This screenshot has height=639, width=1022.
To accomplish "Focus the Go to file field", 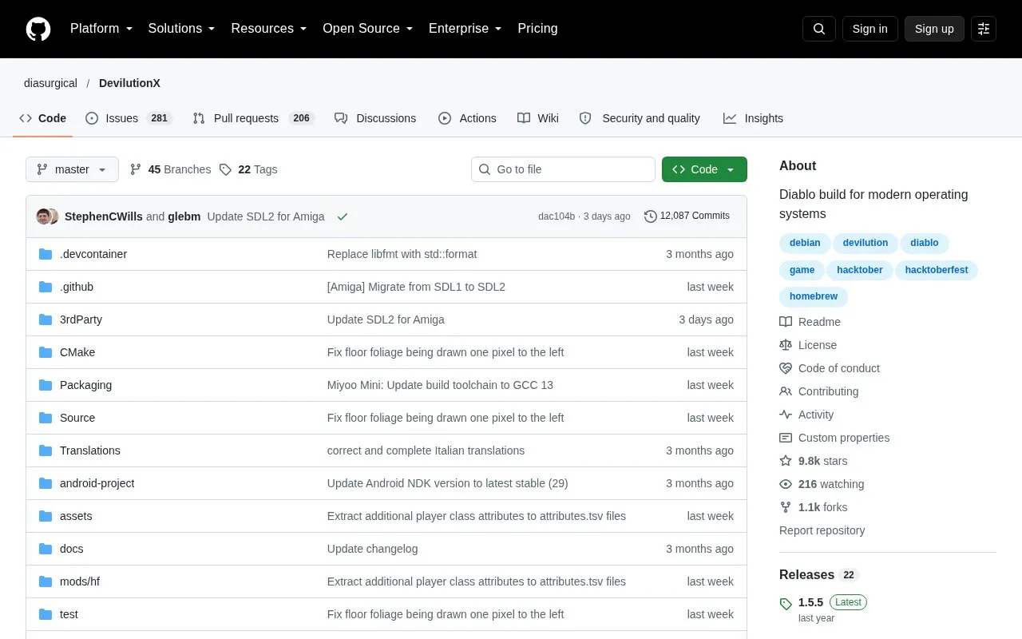I will [x=563, y=169].
